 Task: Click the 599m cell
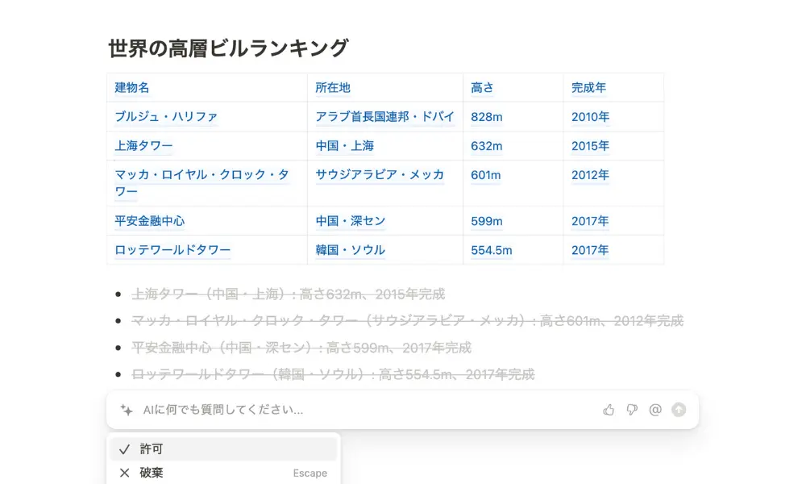[513, 221]
